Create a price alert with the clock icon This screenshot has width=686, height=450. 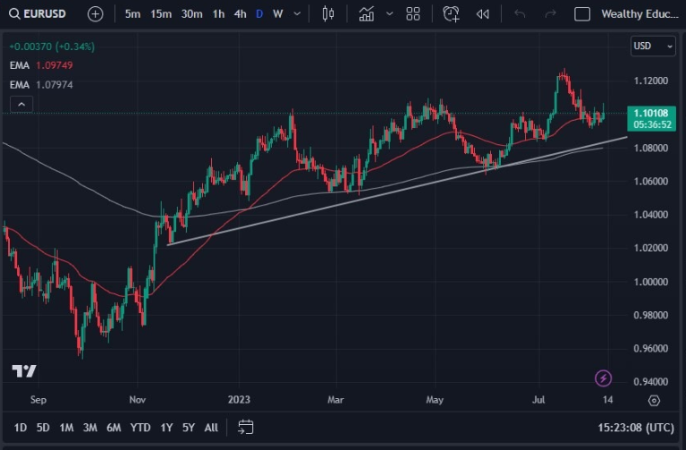coord(452,14)
